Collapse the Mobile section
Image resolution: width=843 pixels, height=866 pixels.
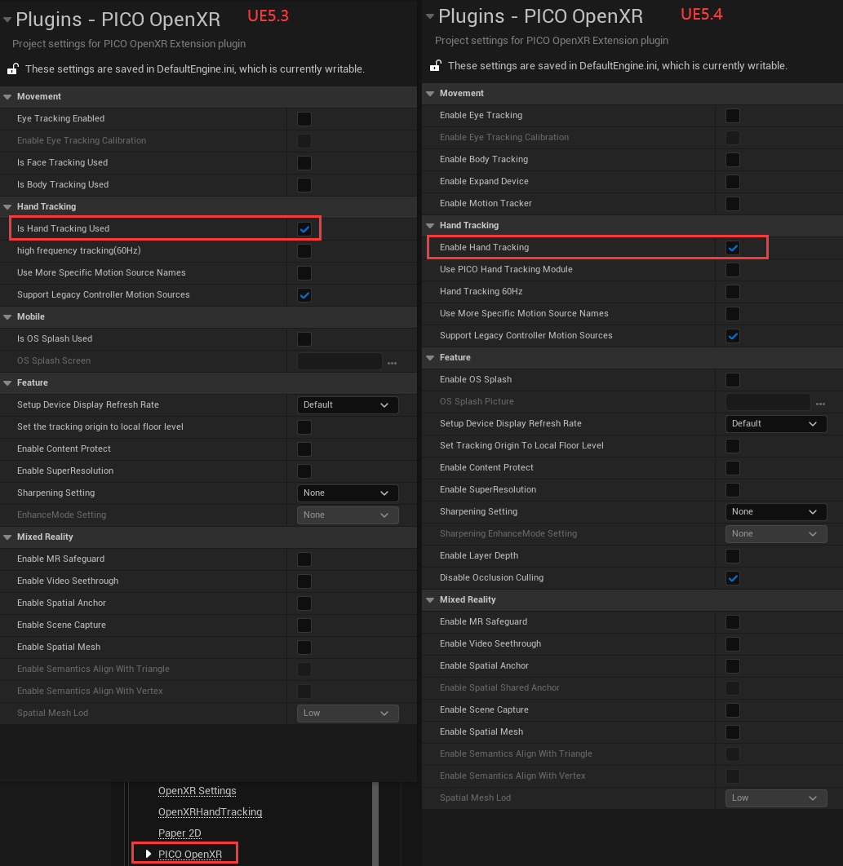pos(7,317)
